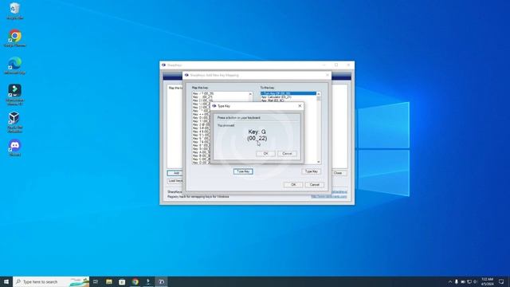
Task: Open the Windows Start menu
Action: (6, 281)
